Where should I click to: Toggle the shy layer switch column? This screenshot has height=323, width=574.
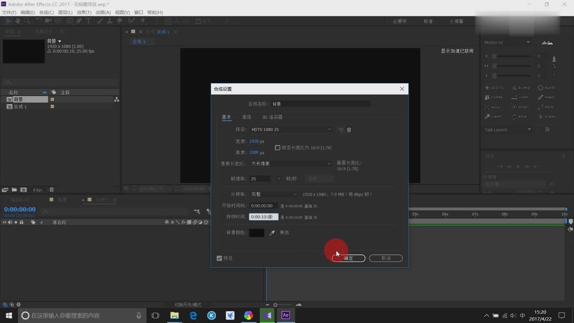pyautogui.click(x=167, y=223)
